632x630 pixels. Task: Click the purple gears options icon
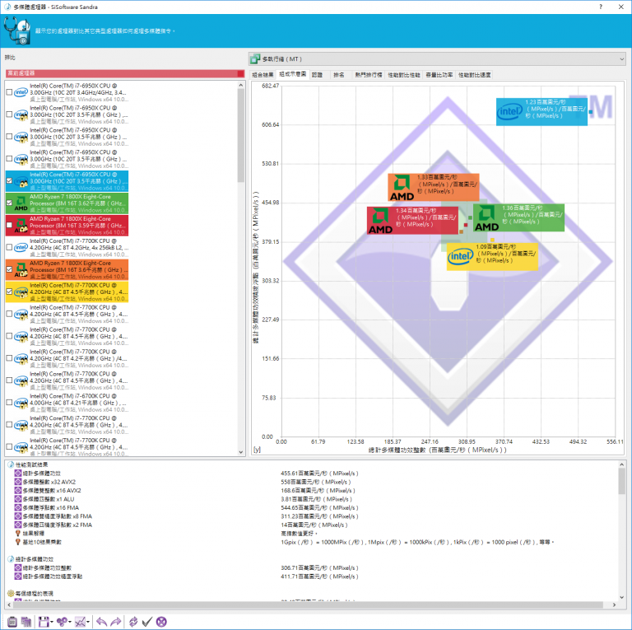(x=62, y=622)
